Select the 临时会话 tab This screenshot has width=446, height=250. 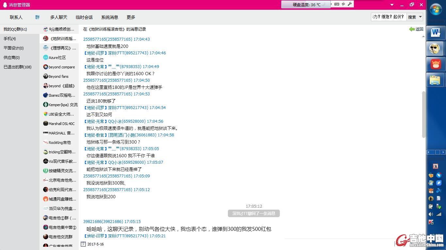pyautogui.click(x=84, y=17)
